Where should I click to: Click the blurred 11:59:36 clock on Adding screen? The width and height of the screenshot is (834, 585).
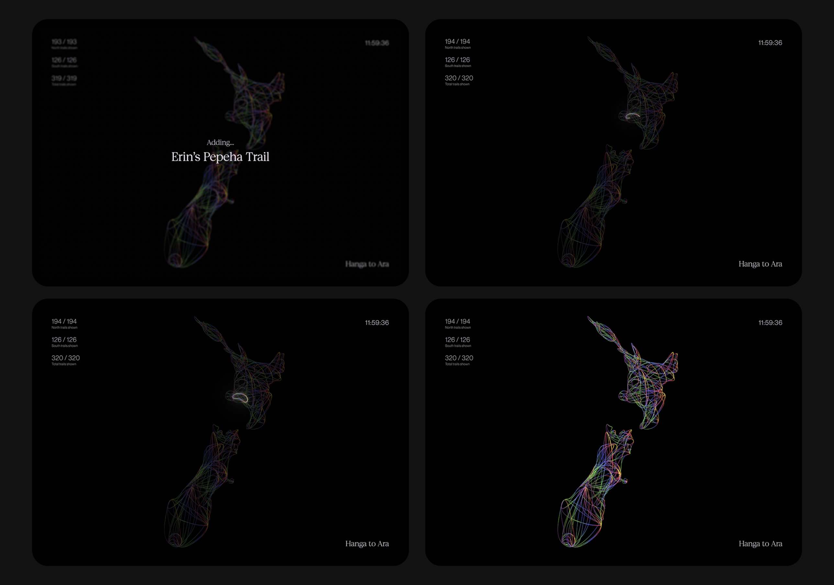[x=377, y=43]
